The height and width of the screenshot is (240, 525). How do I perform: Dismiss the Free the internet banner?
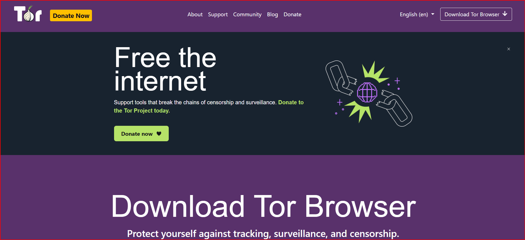(509, 49)
